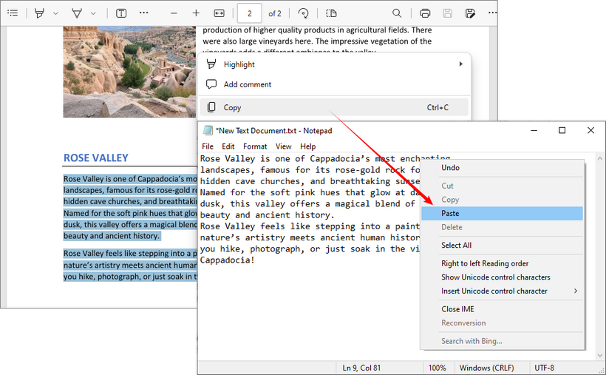Click the Save as icon
606x375 pixels.
point(470,13)
